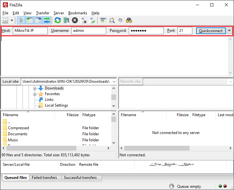Click local file list horizontal scrollbar
The width and height of the screenshot is (234, 190).
coord(41,148)
